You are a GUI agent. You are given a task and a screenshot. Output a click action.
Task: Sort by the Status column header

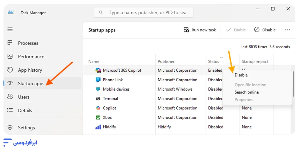(213, 61)
